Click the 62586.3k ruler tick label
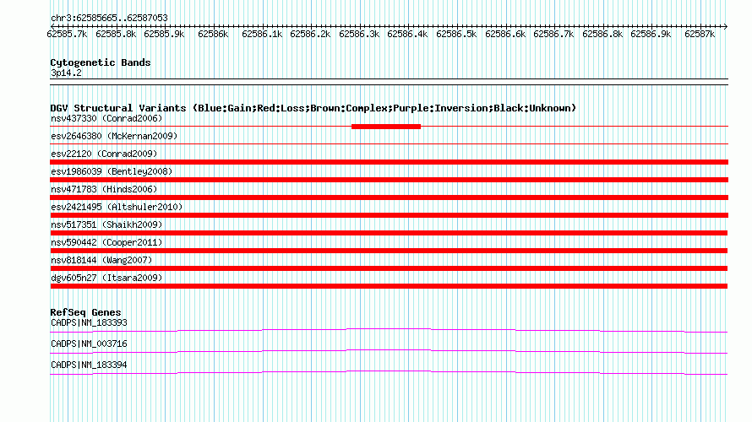 pyautogui.click(x=359, y=34)
